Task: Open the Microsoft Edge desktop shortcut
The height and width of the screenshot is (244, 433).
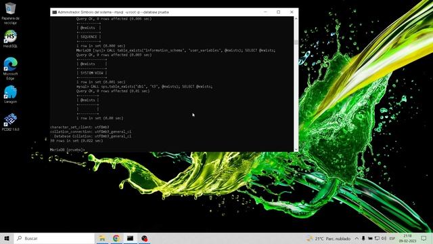Action: (11, 68)
